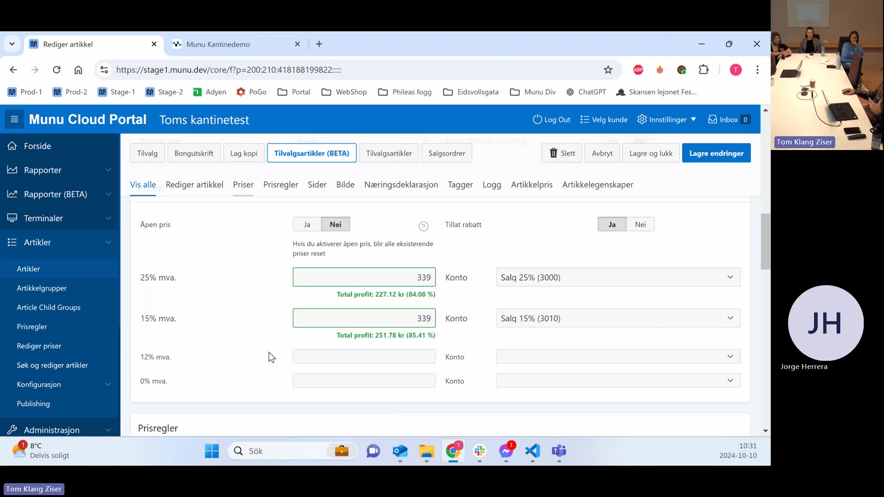
Task: Switch to the Prisregler tab
Action: click(280, 185)
